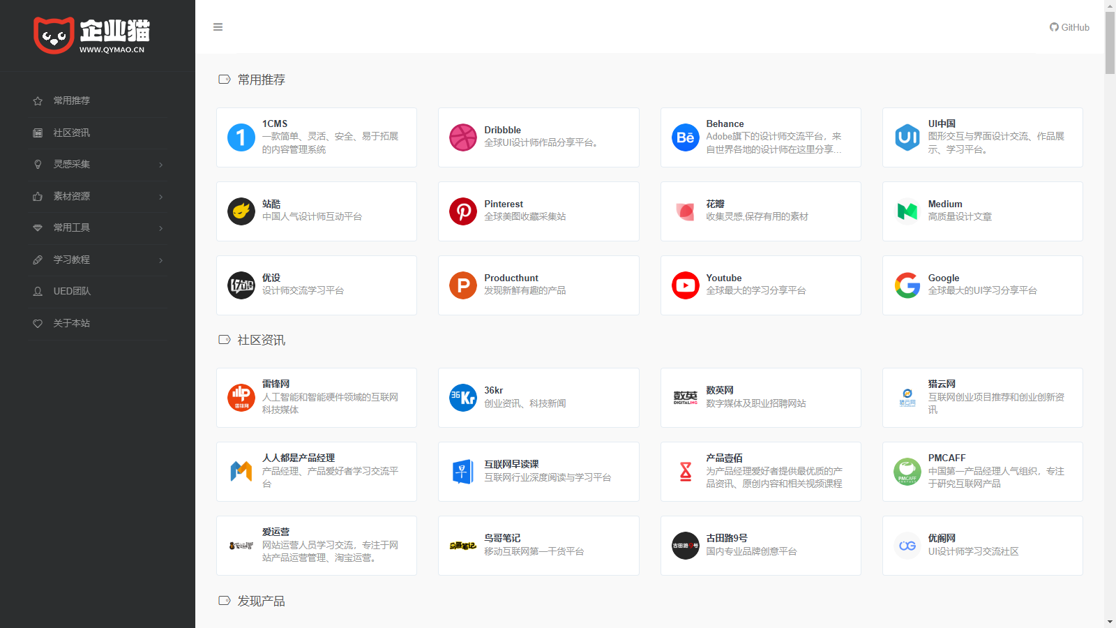
Task: Click the diamond icon beside 常用工具
Action: click(x=38, y=228)
